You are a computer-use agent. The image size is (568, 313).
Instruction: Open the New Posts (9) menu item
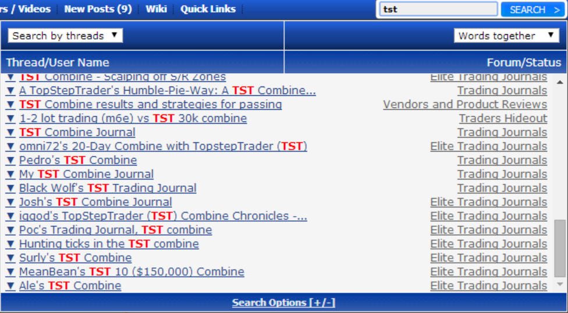click(98, 9)
